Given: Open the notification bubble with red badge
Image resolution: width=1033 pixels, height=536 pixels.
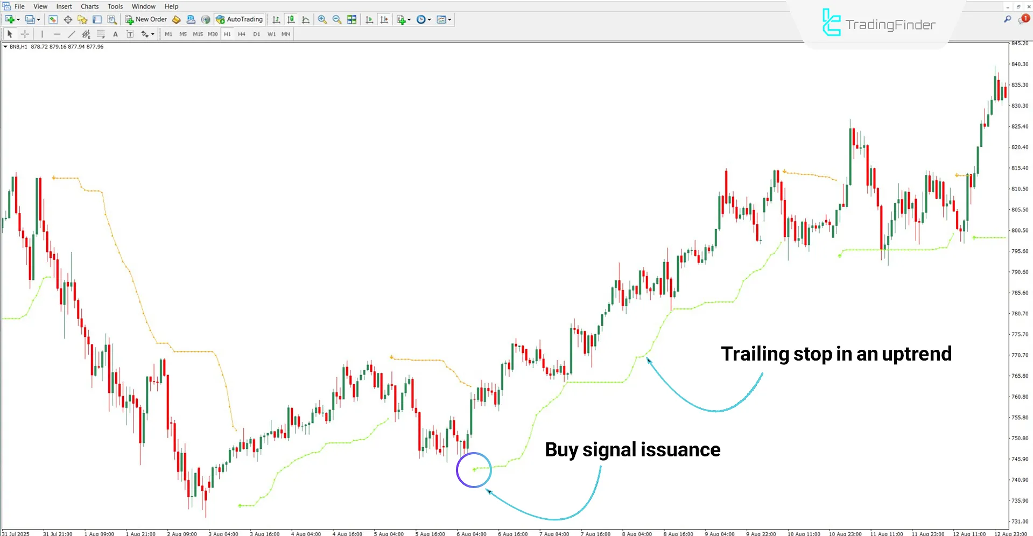Looking at the screenshot, I should [x=1023, y=19].
